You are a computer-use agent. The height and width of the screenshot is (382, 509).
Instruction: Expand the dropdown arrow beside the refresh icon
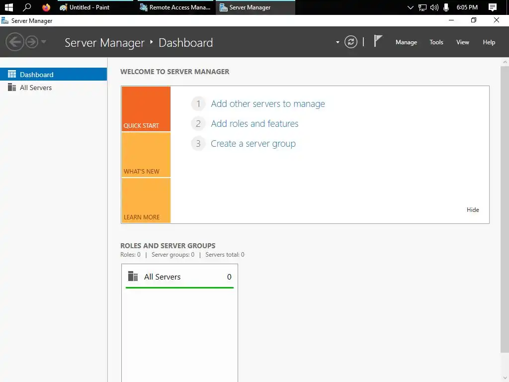[x=338, y=42]
